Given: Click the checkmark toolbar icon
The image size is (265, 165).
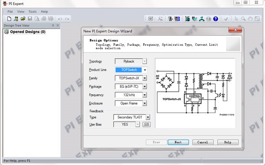Looking at the screenshot, I should 226,19.
